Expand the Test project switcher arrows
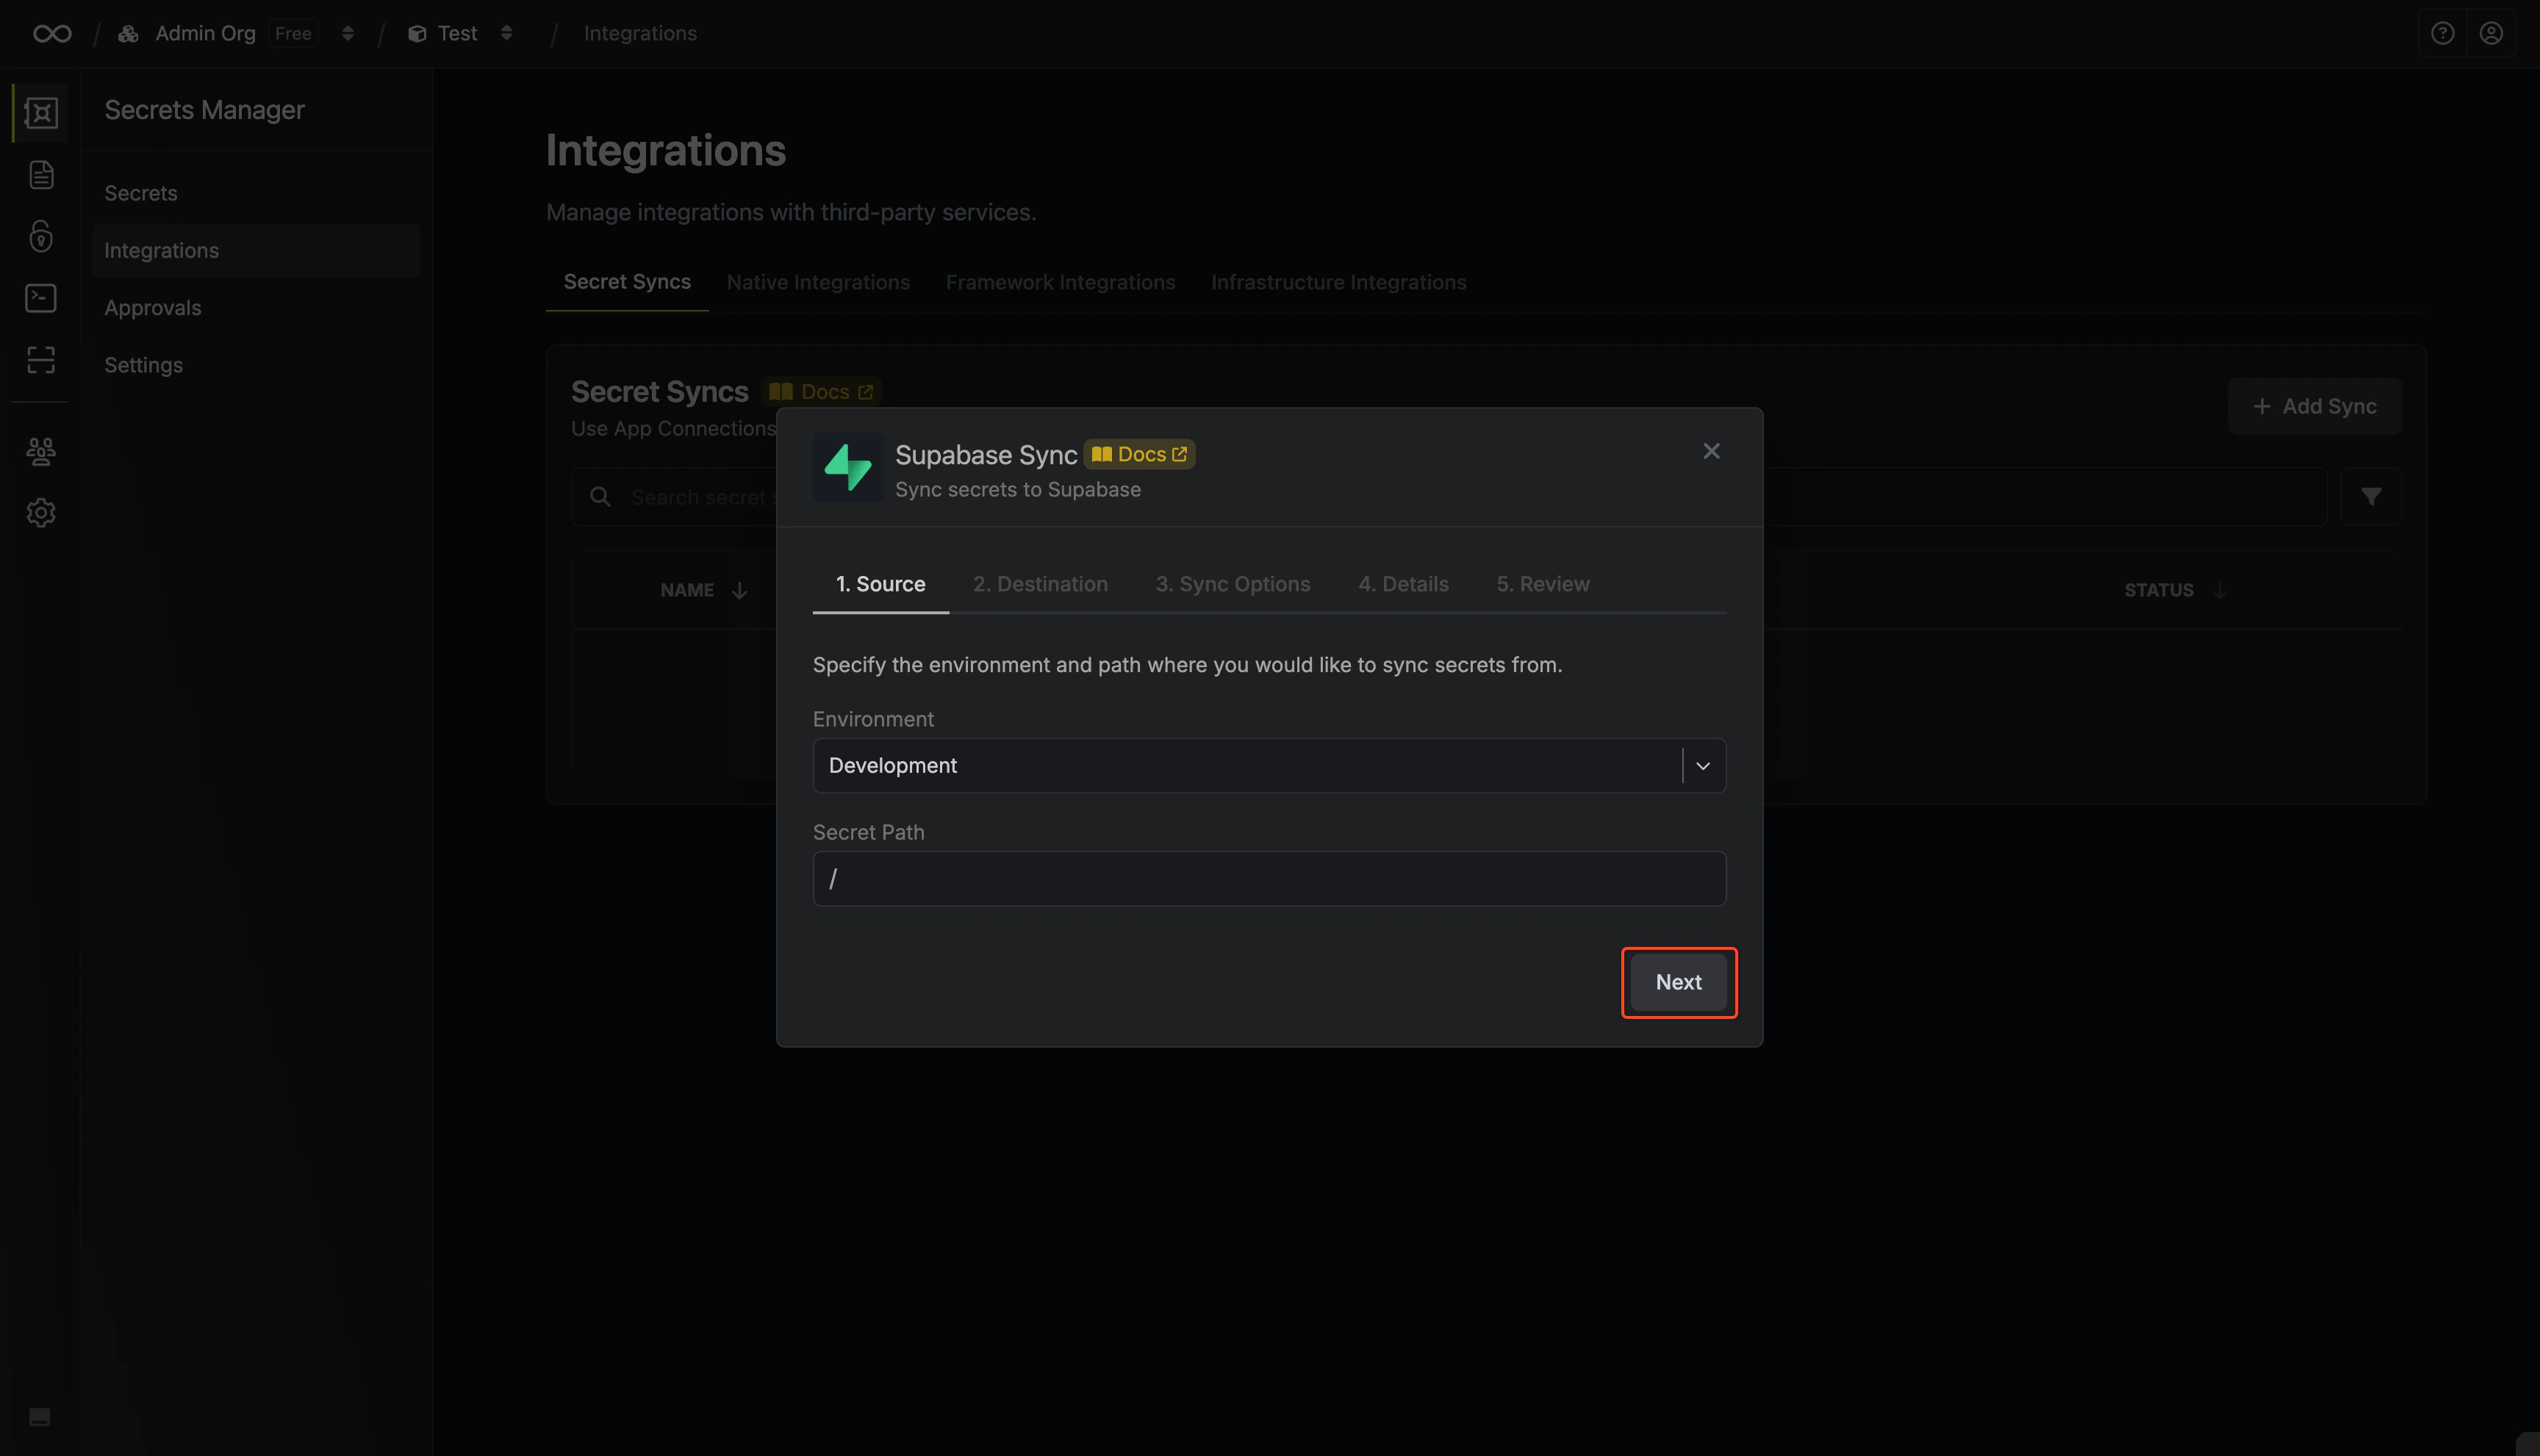Image resolution: width=2540 pixels, height=1456 pixels. (506, 33)
